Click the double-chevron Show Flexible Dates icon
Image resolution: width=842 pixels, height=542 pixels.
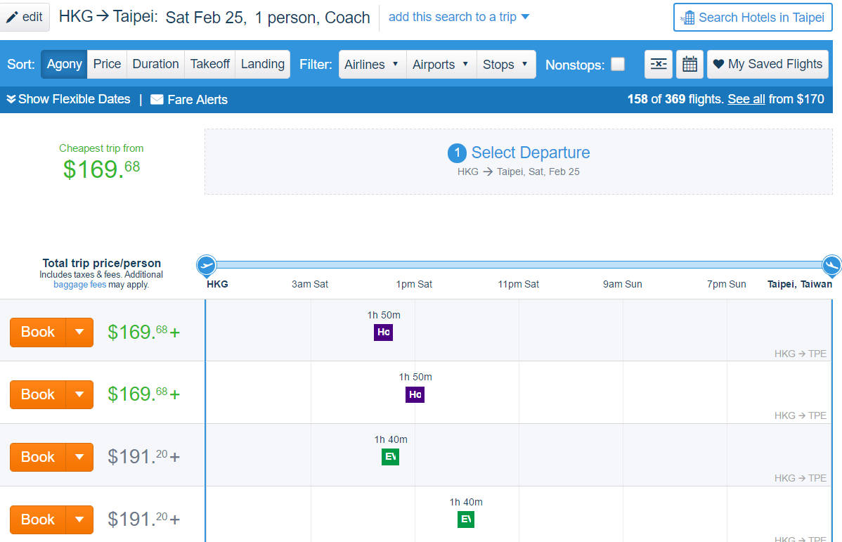[x=11, y=99]
